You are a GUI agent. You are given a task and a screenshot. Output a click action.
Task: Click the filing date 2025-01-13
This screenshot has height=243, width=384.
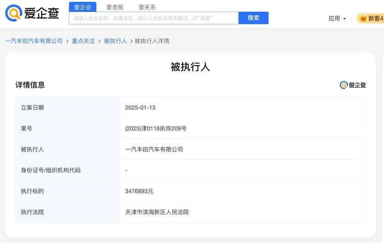(140, 107)
